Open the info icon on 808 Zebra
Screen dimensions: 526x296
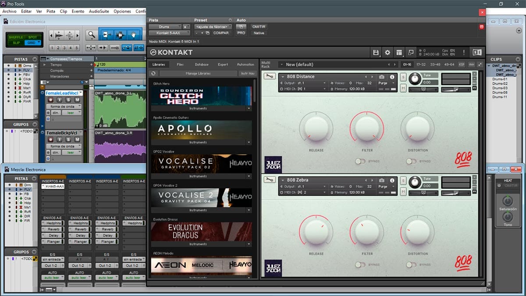[392, 180]
